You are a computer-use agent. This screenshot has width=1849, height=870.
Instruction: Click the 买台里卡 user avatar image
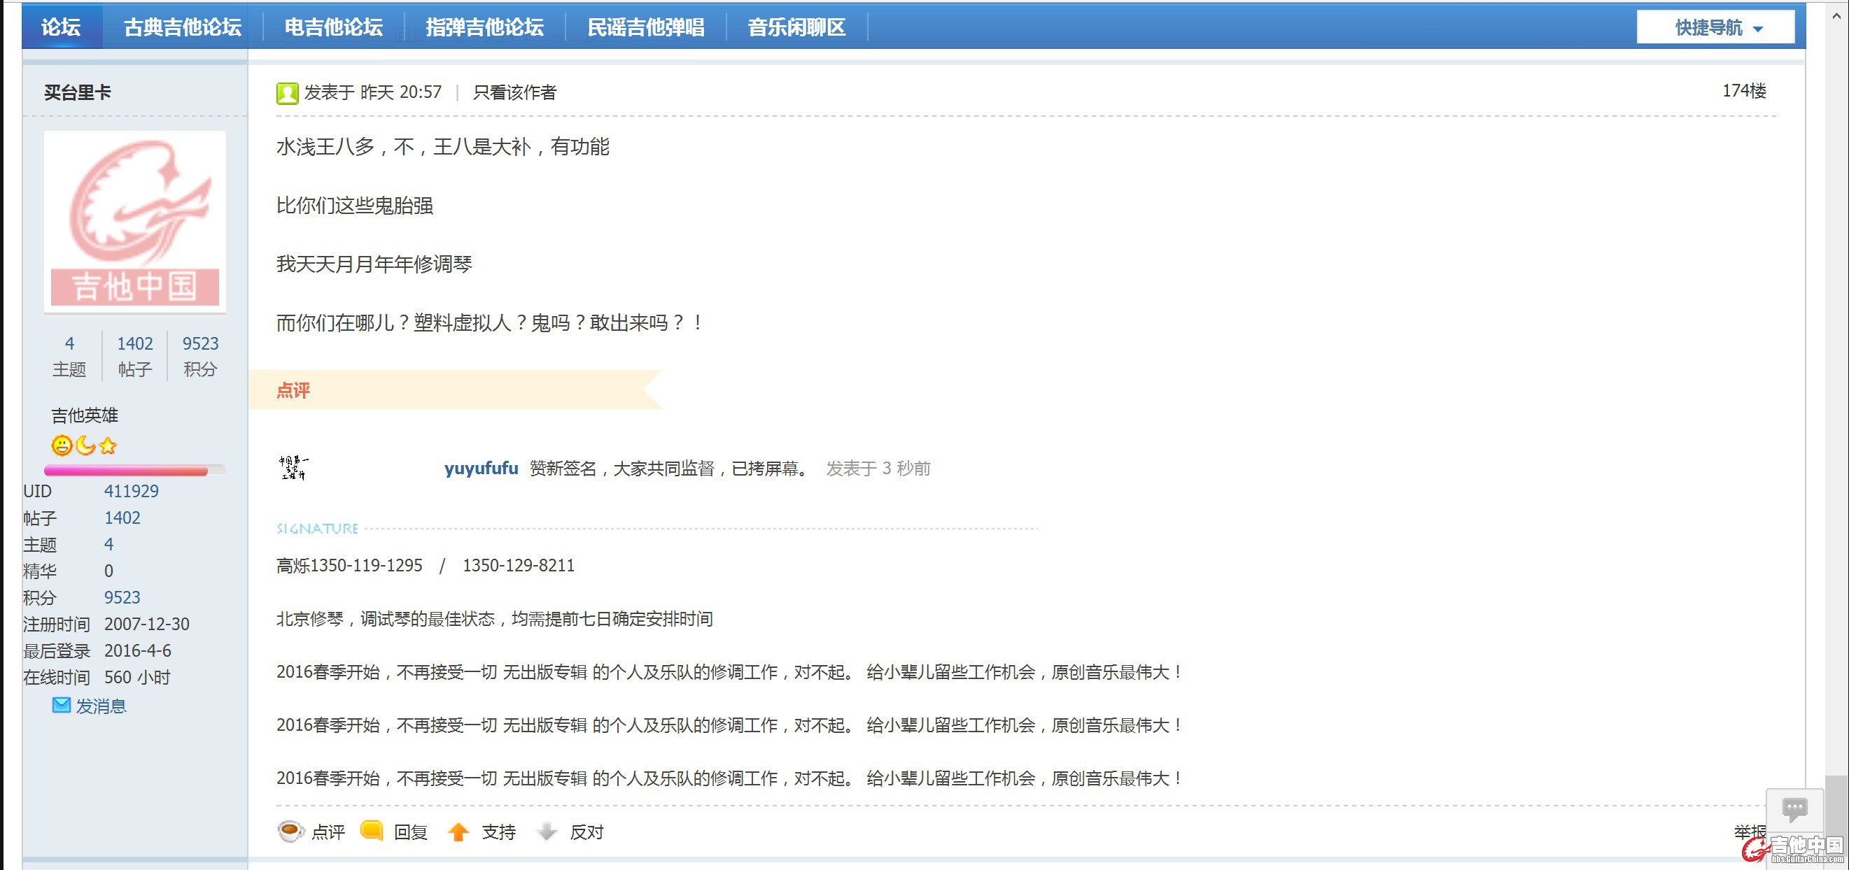tap(135, 221)
